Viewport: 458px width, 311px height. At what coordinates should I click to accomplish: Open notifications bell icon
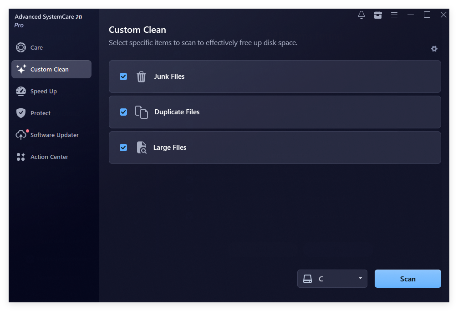point(361,15)
